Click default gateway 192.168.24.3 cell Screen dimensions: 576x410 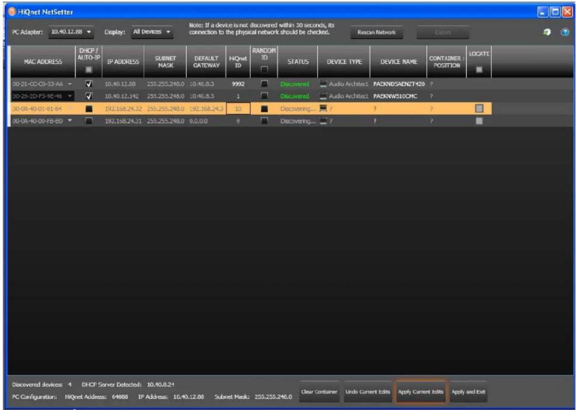pos(205,108)
